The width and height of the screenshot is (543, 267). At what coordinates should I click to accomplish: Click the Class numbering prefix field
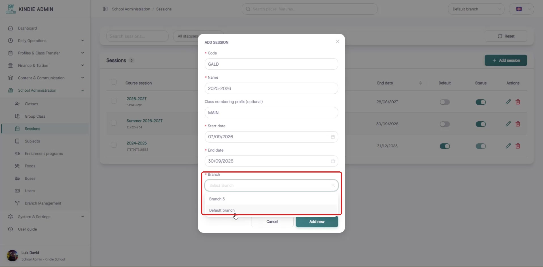point(271,113)
